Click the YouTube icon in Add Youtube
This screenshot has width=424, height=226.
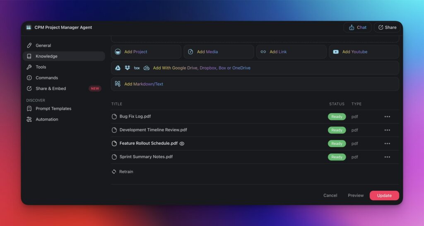coord(336,52)
